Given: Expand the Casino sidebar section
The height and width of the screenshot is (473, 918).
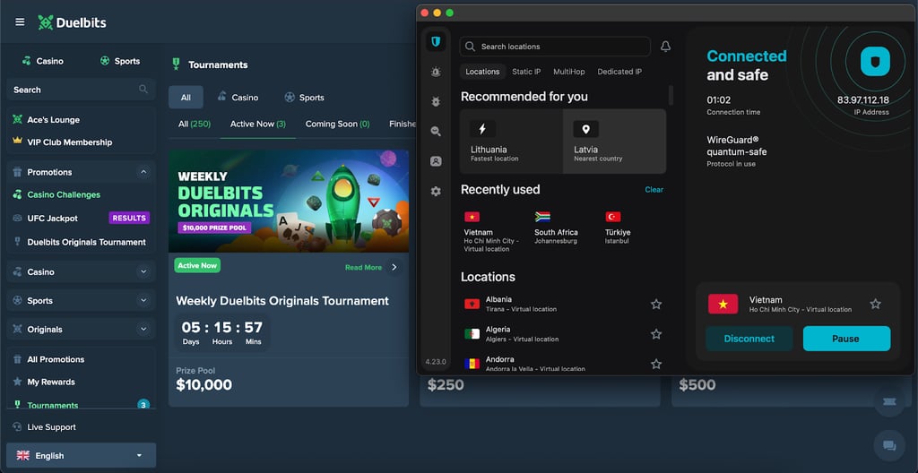Looking at the screenshot, I should pyautogui.click(x=143, y=271).
